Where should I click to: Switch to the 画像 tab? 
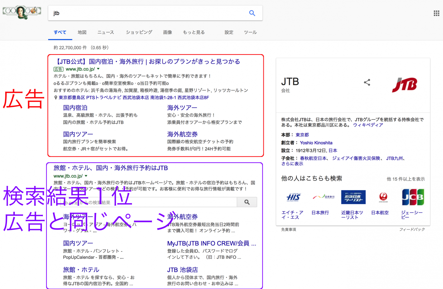[x=167, y=32]
